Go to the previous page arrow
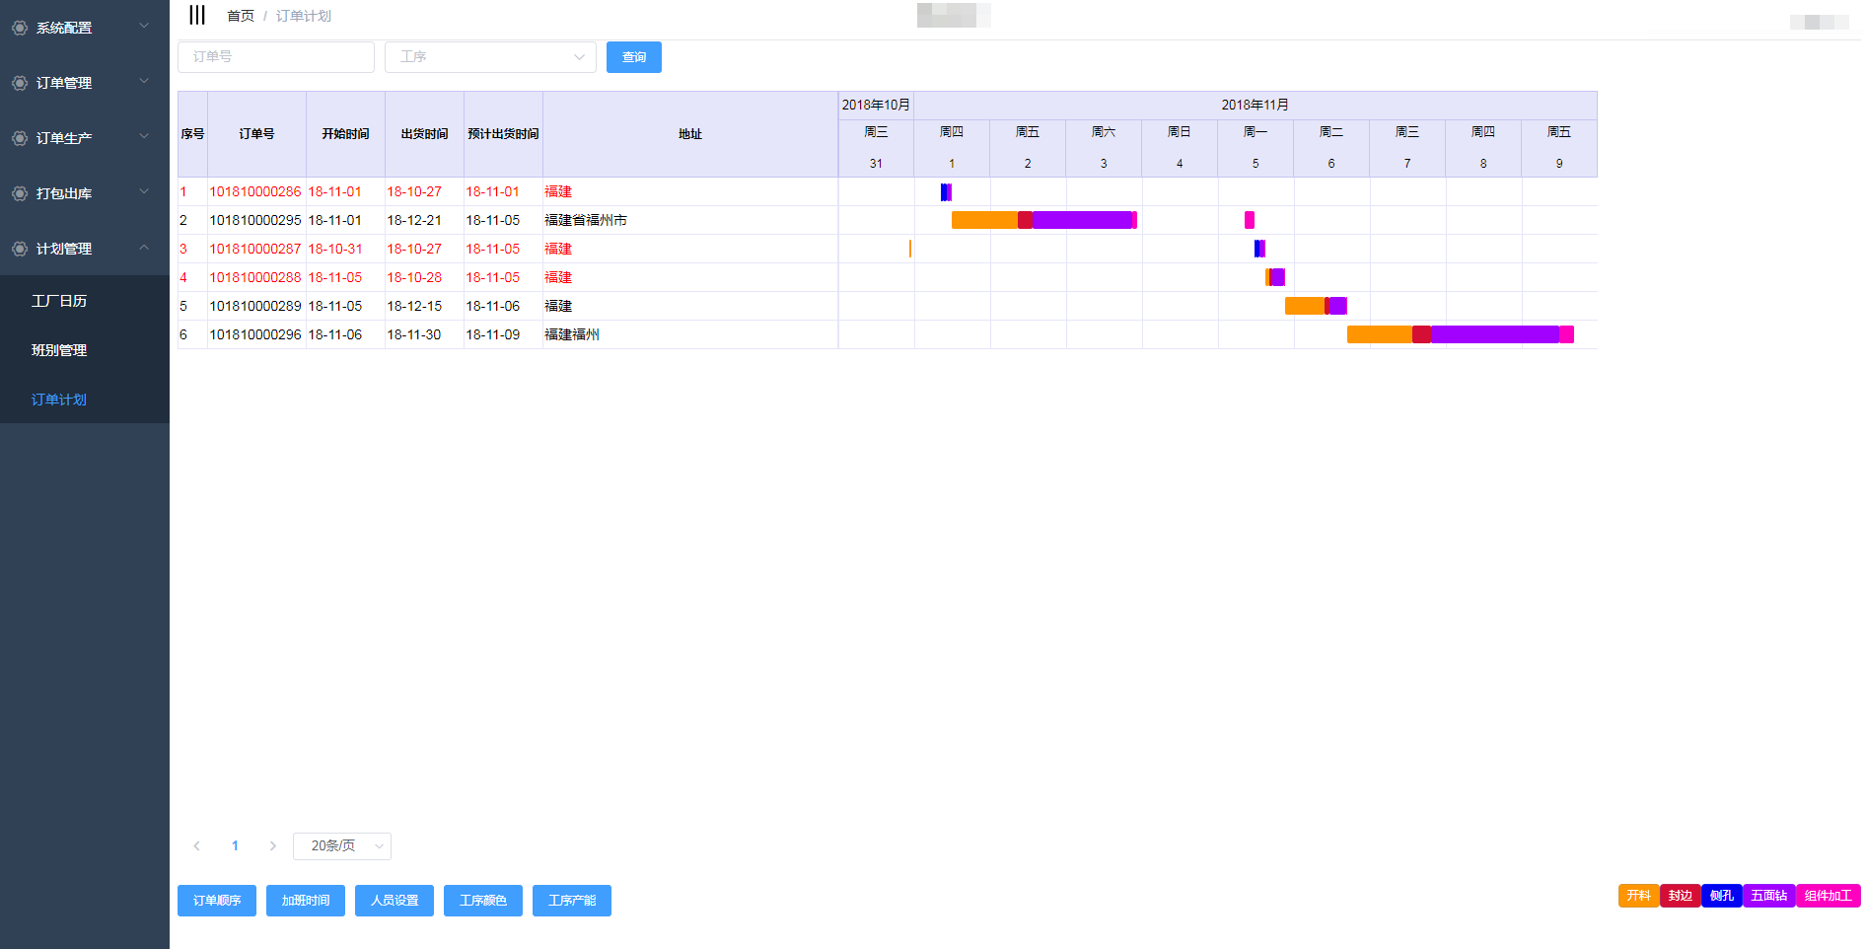Image resolution: width=1866 pixels, height=949 pixels. point(197,845)
